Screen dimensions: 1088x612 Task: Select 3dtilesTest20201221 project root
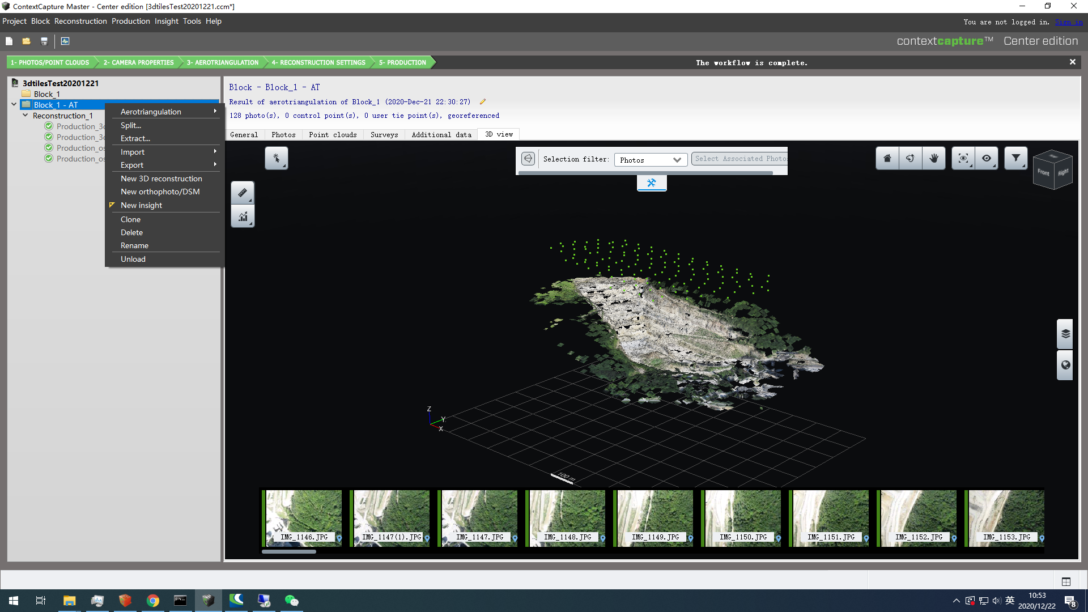tap(60, 83)
